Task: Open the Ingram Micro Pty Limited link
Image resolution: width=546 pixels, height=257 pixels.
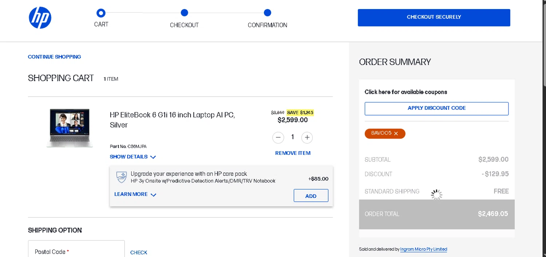Action: coord(423,249)
